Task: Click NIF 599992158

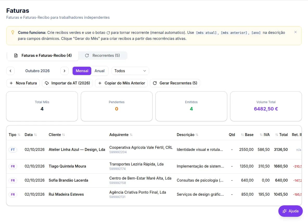Action: [x=118, y=183]
